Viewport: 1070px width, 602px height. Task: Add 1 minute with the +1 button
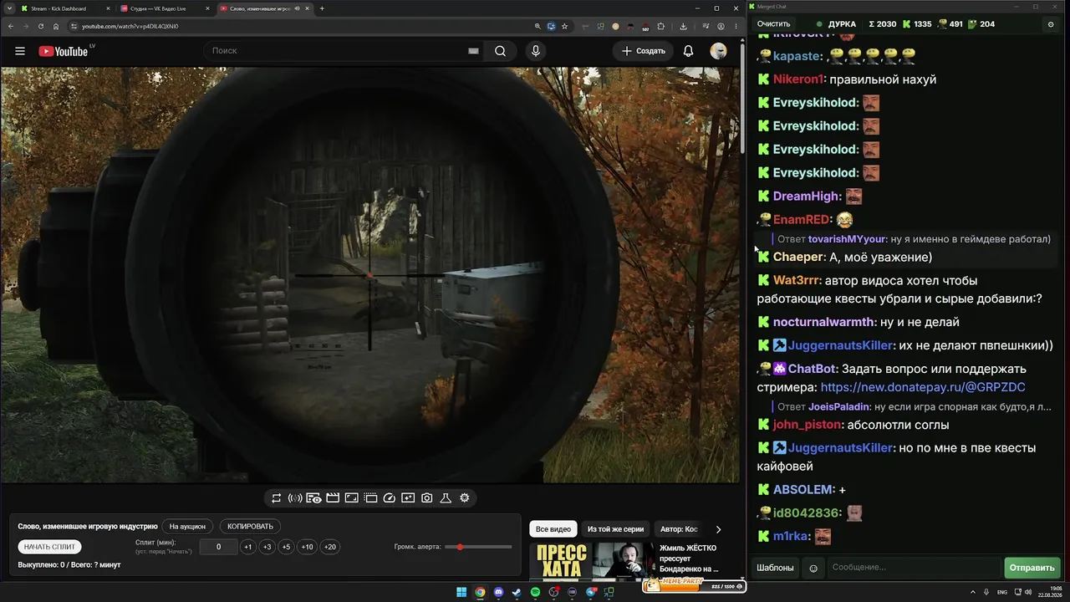(247, 547)
